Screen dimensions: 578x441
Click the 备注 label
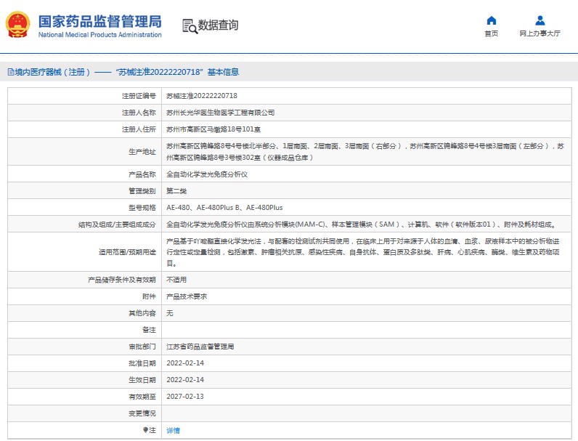(150, 330)
